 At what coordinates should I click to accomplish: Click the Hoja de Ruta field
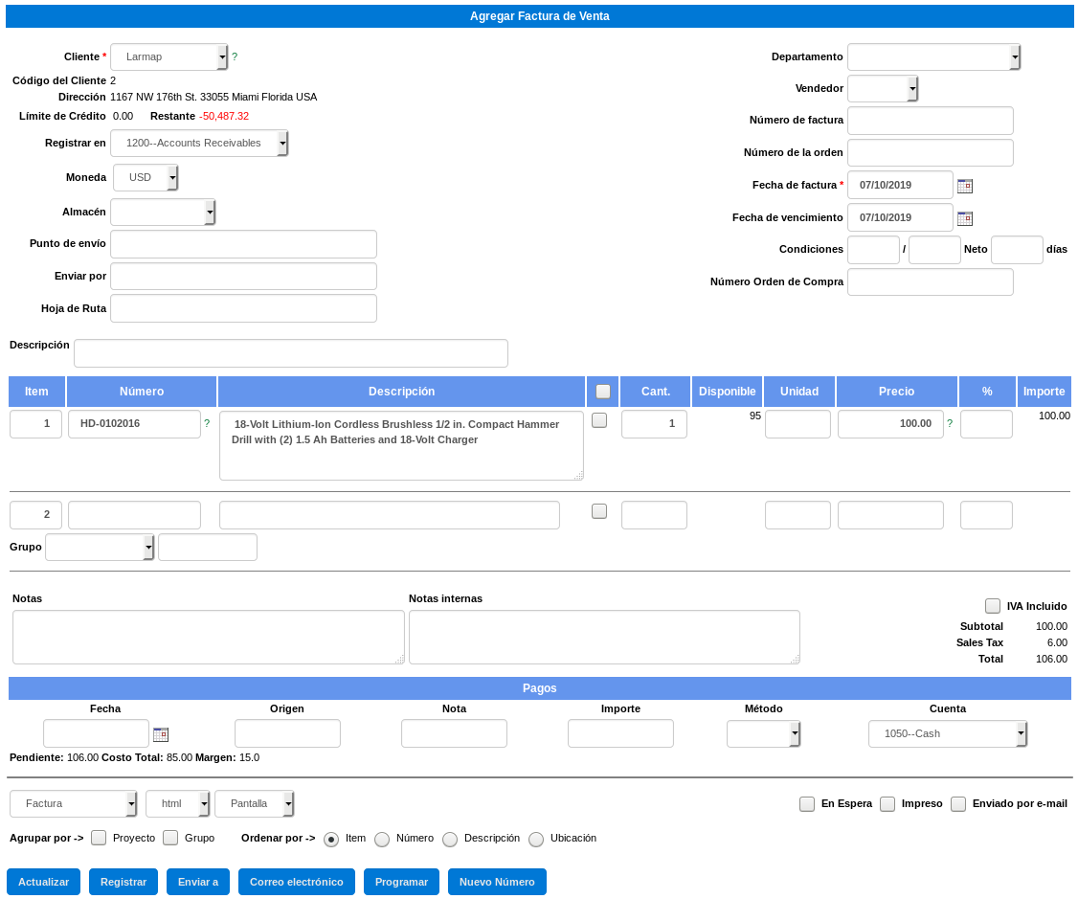(x=243, y=308)
